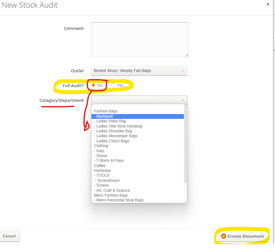Close the New Stock Audit dialog
The image size is (275, 248).
[268, 4]
